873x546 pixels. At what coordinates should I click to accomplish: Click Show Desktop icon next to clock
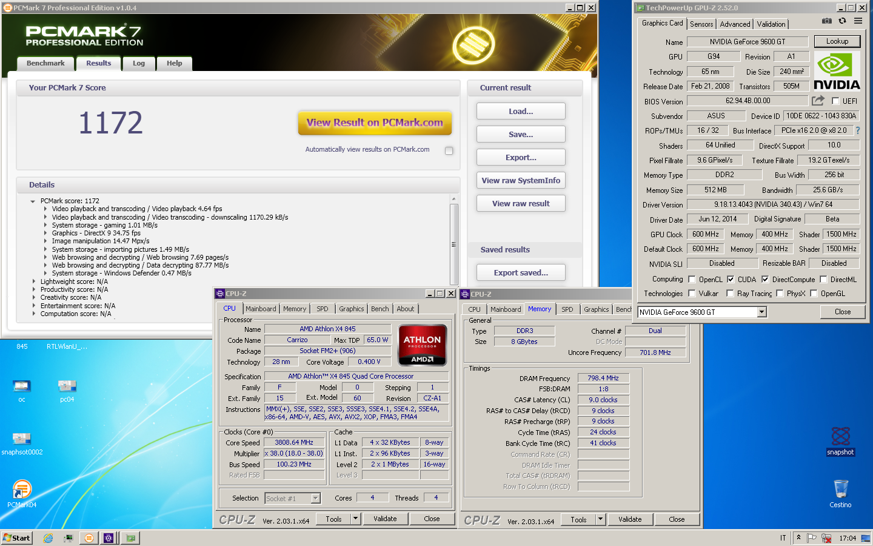[x=865, y=538]
